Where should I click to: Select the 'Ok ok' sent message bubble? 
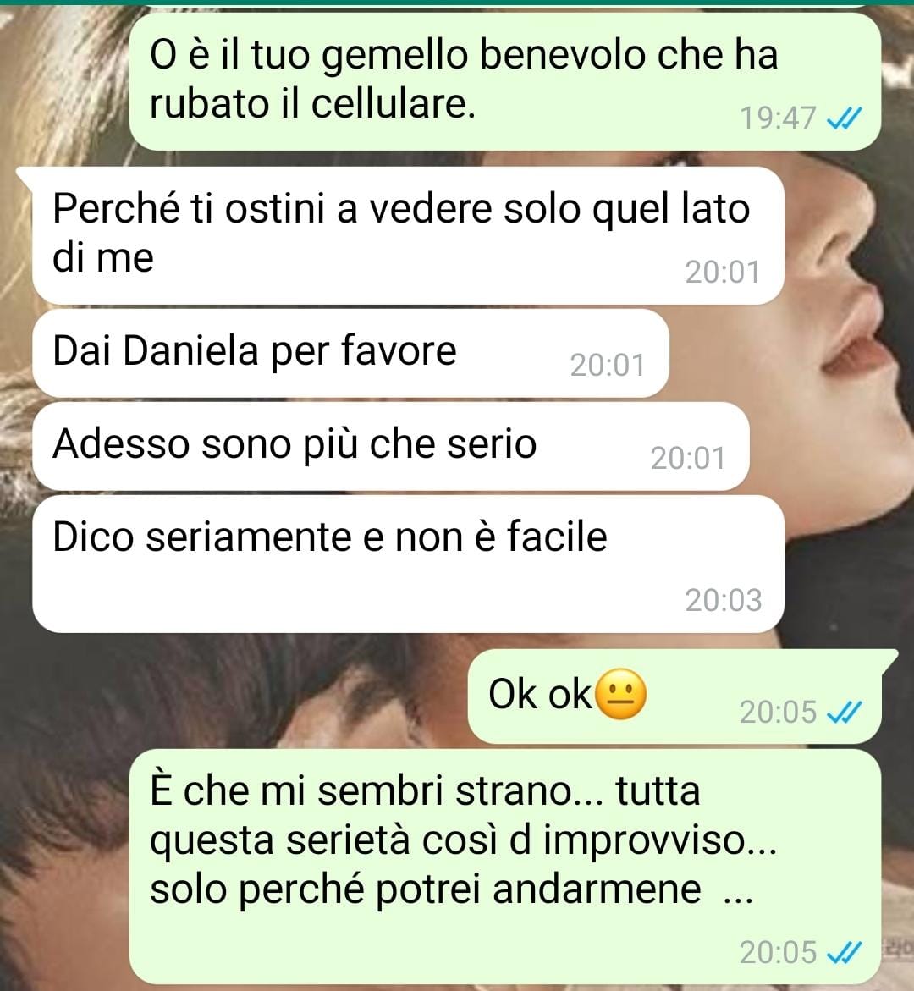(x=674, y=696)
